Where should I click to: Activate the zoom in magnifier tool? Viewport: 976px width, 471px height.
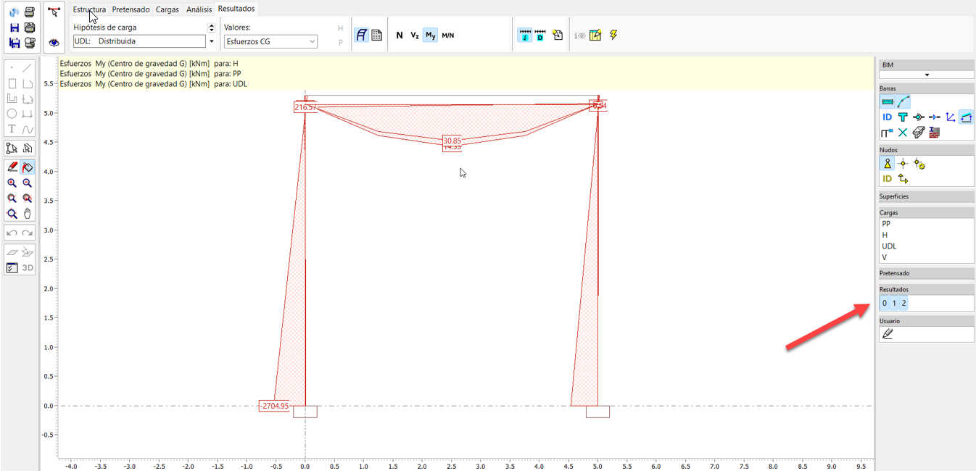[x=12, y=183]
